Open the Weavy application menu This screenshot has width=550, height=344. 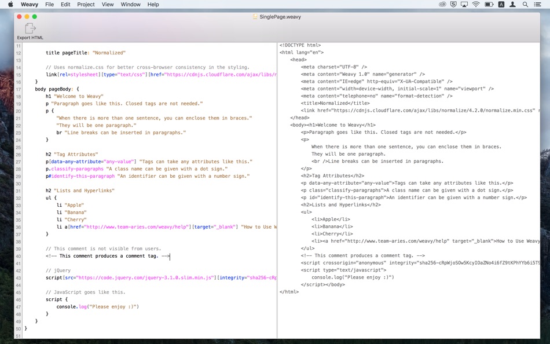[29, 5]
